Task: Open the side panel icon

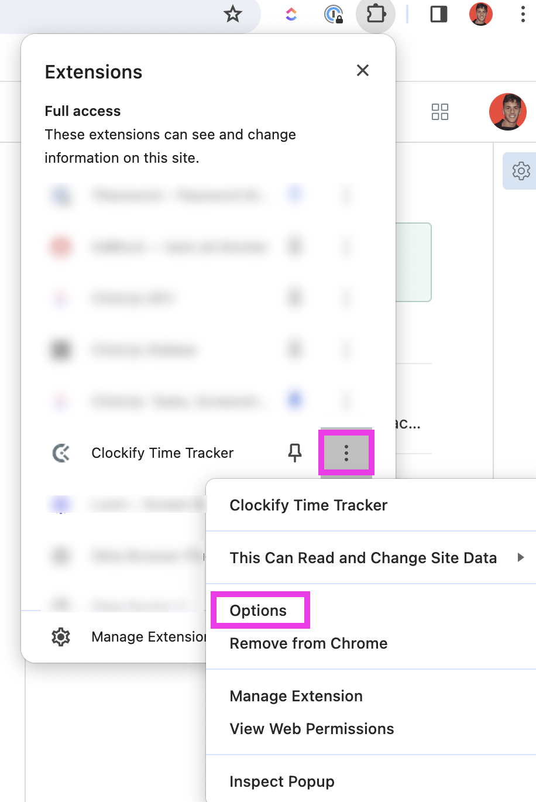Action: (438, 14)
